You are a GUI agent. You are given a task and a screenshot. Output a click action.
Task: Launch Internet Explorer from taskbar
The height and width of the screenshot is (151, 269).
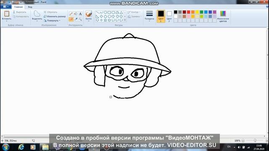pos(21,147)
